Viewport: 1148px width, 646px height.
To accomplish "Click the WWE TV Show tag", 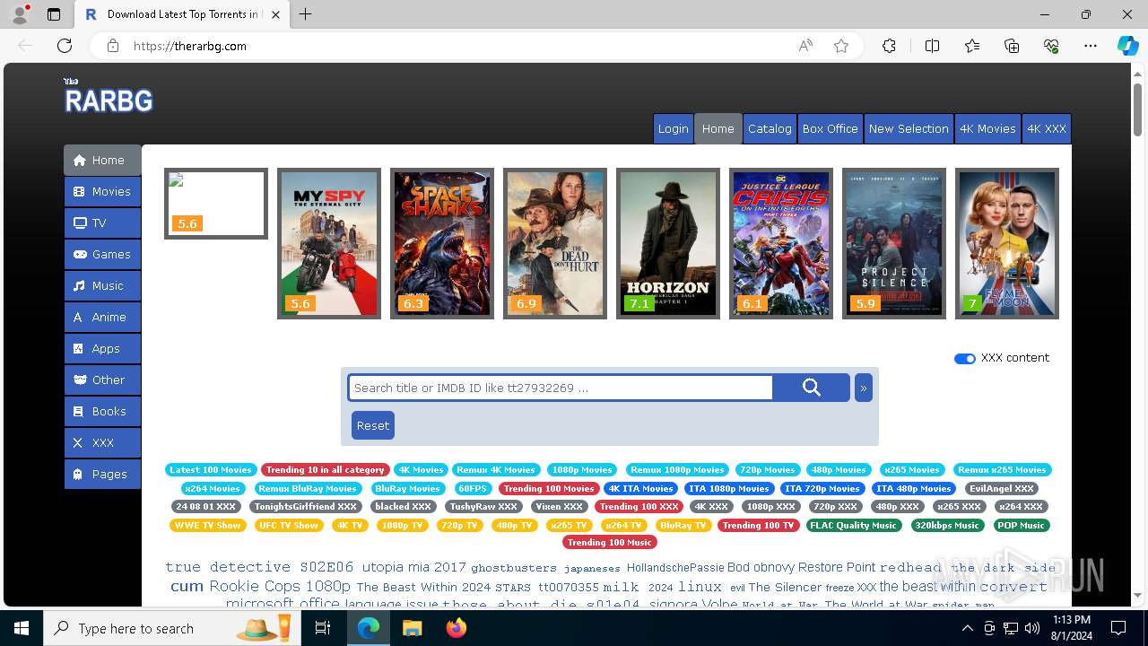I will pyautogui.click(x=208, y=525).
